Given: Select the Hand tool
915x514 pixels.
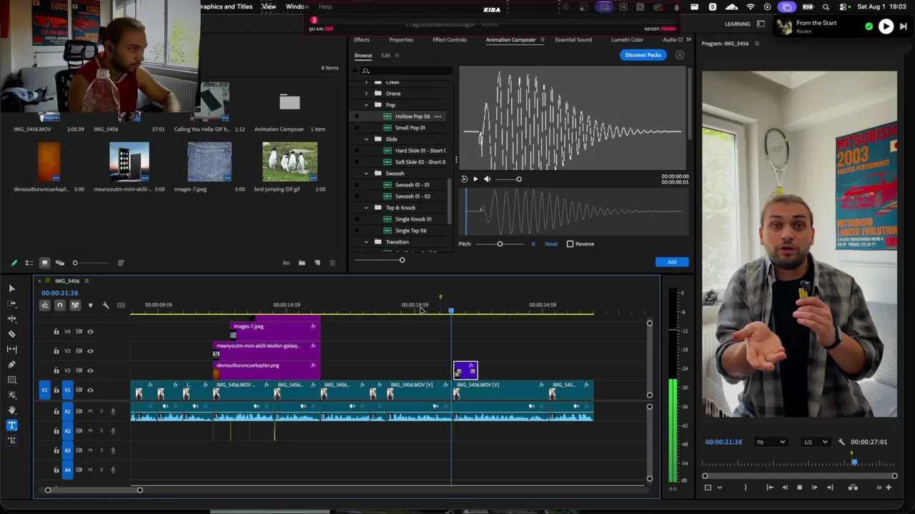Looking at the screenshot, I should pos(11,410).
